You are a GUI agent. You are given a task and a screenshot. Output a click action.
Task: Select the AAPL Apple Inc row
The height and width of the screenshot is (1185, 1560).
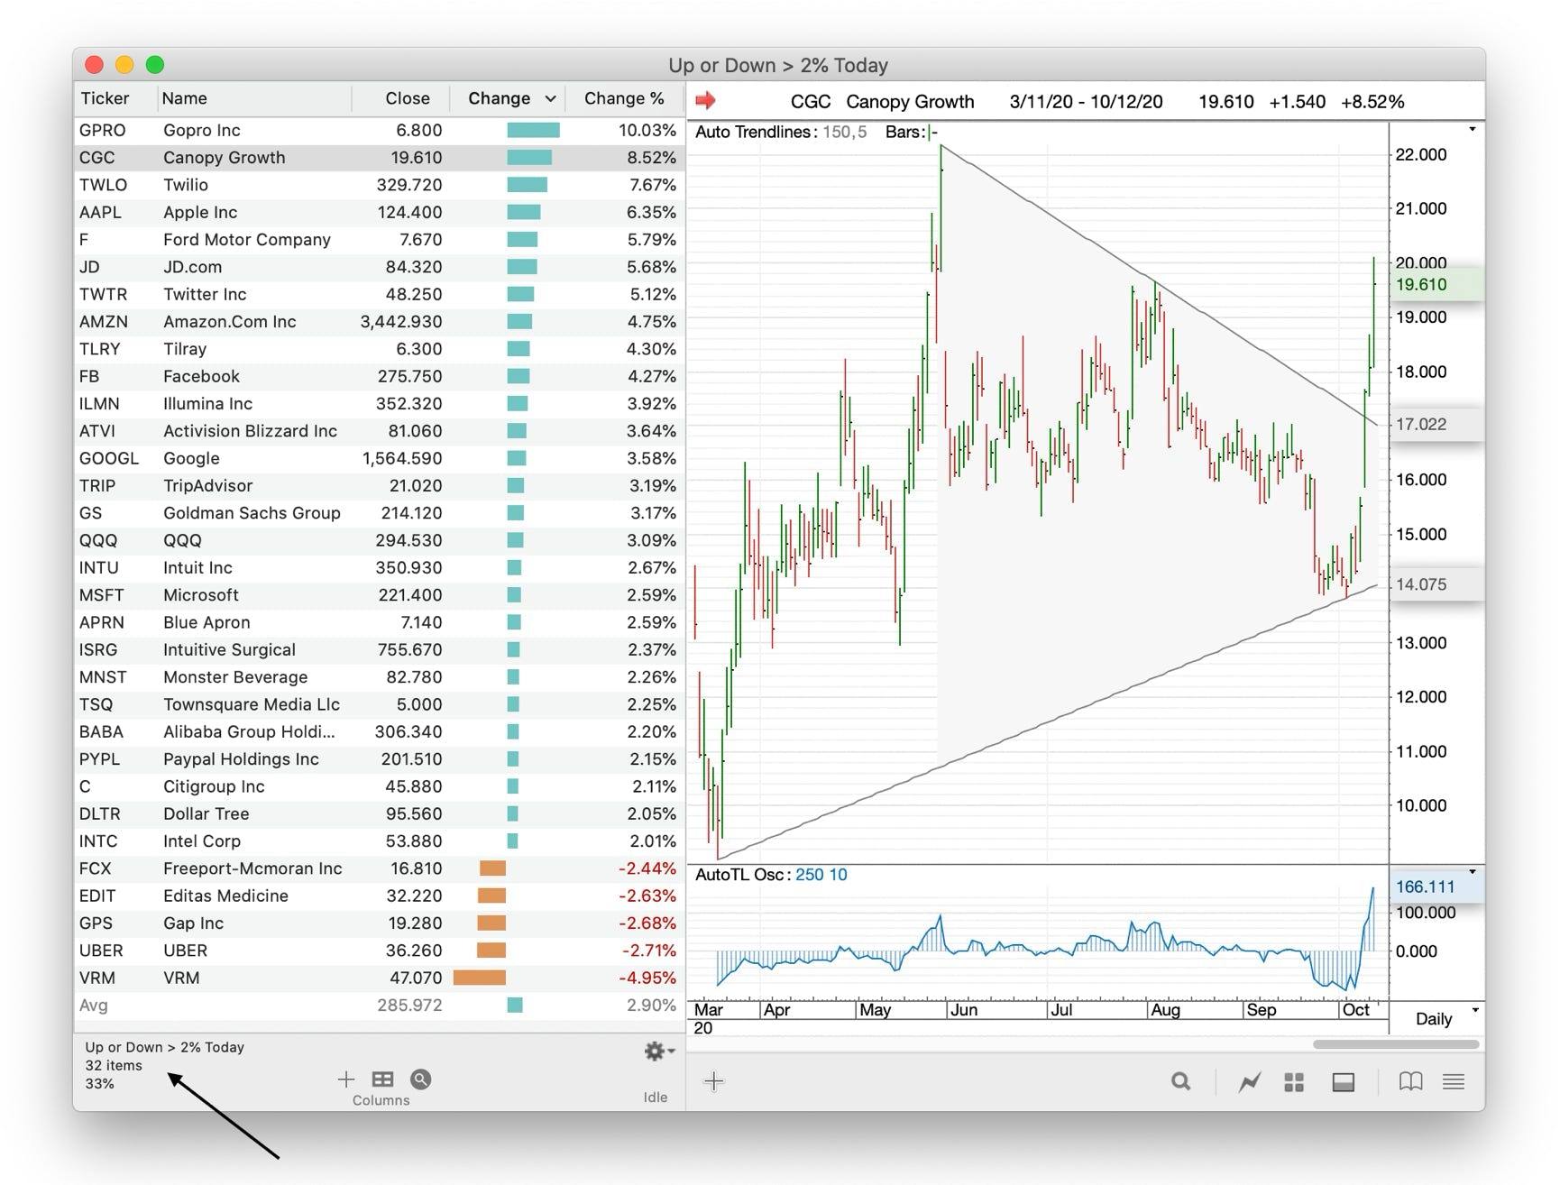(271, 212)
